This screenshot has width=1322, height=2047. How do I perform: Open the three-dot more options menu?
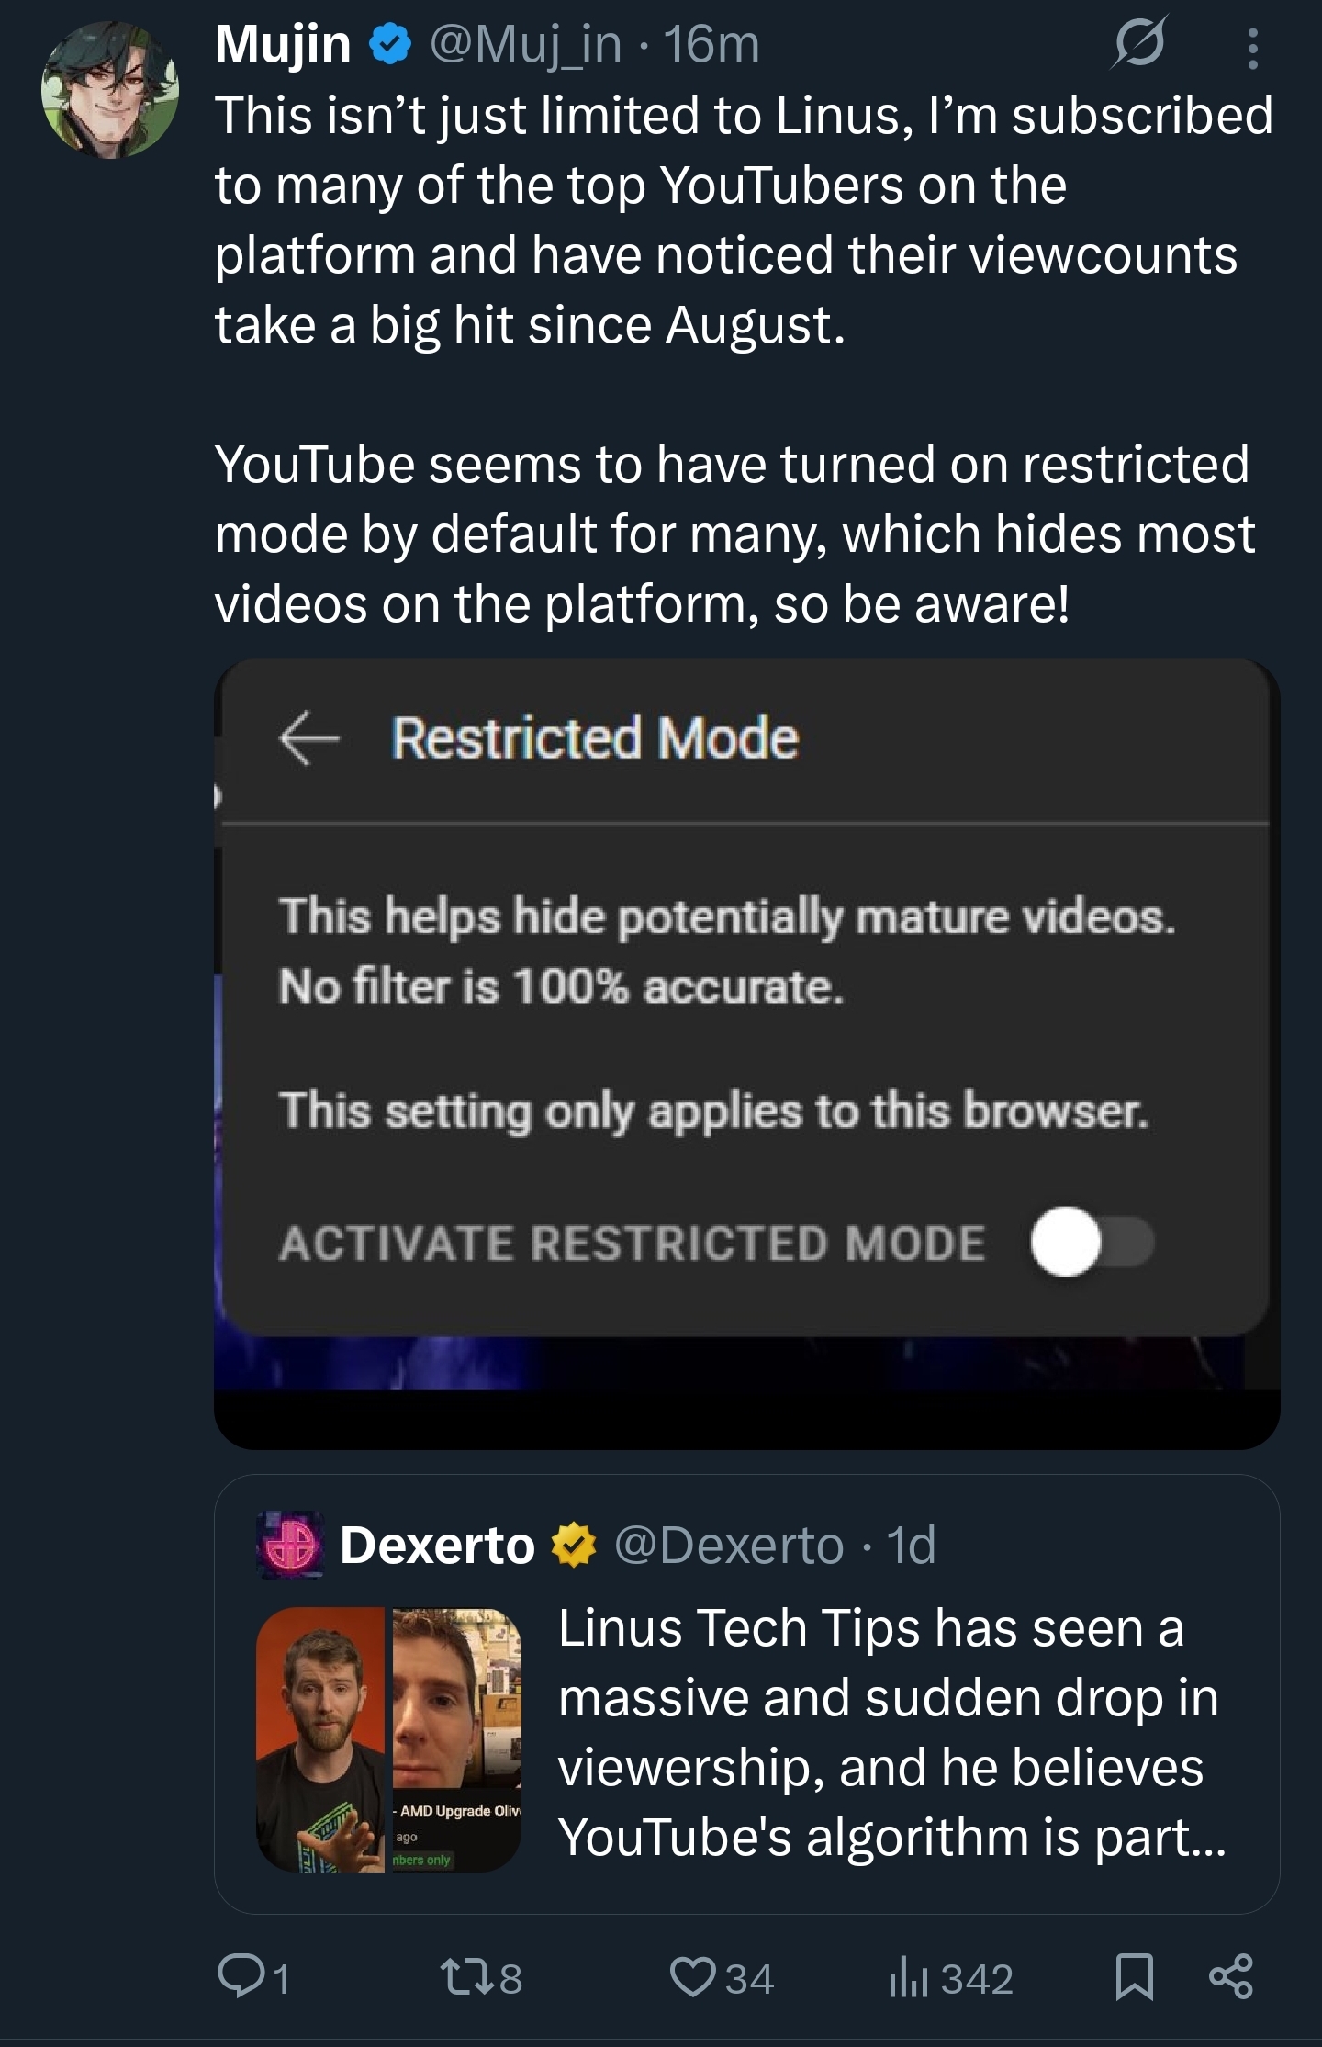point(1252,48)
